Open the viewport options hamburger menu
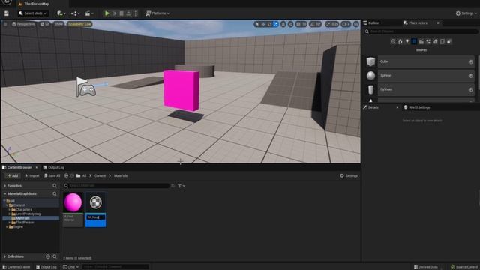 [5, 24]
